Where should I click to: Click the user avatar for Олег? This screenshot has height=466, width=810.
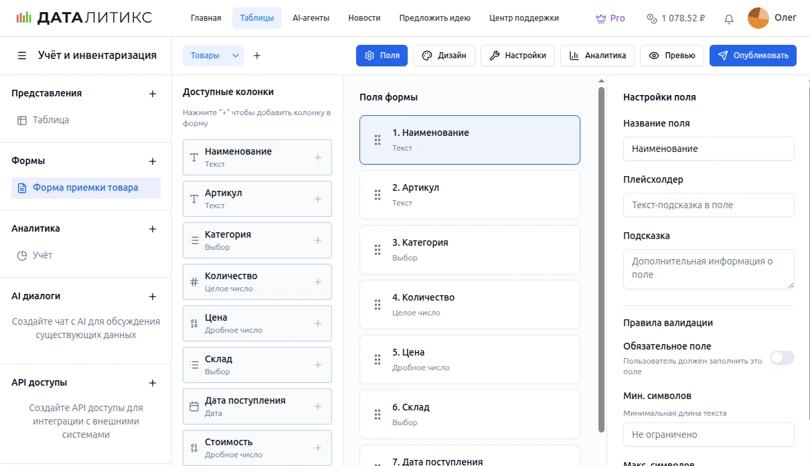[758, 18]
